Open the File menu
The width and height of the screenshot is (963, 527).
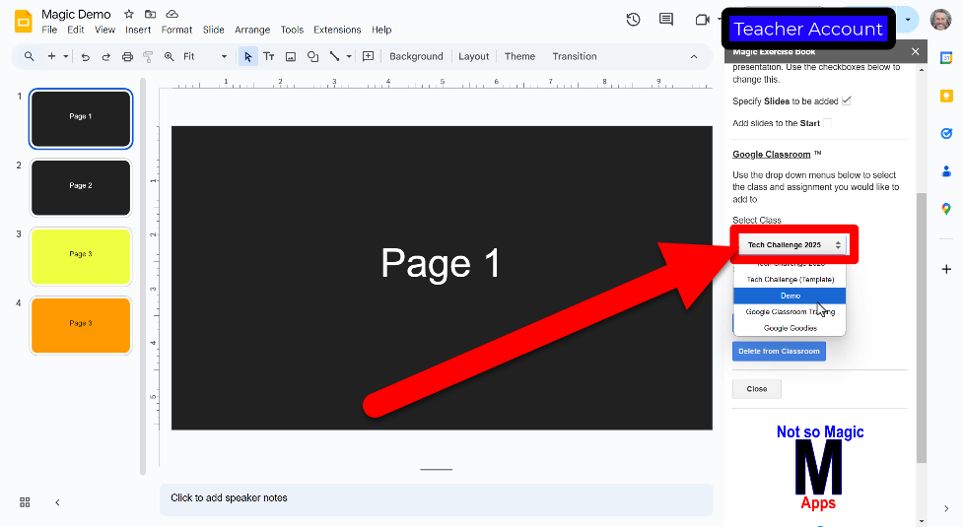(49, 30)
